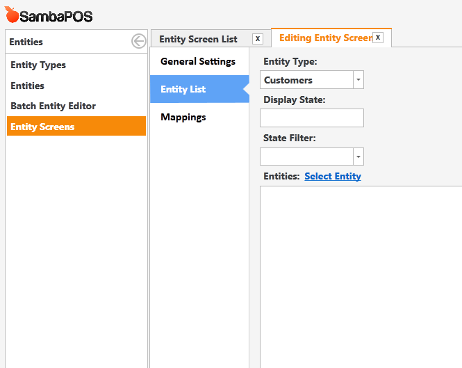Select Entity Screens in sidebar
This screenshot has height=368, width=462.
(x=76, y=126)
